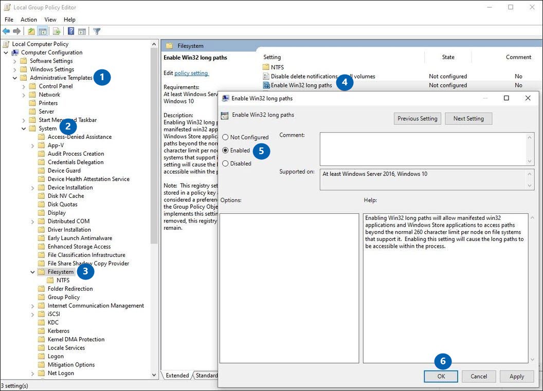Image resolution: width=543 pixels, height=391 pixels.
Task: Click the Previous Setting button
Action: 418,119
